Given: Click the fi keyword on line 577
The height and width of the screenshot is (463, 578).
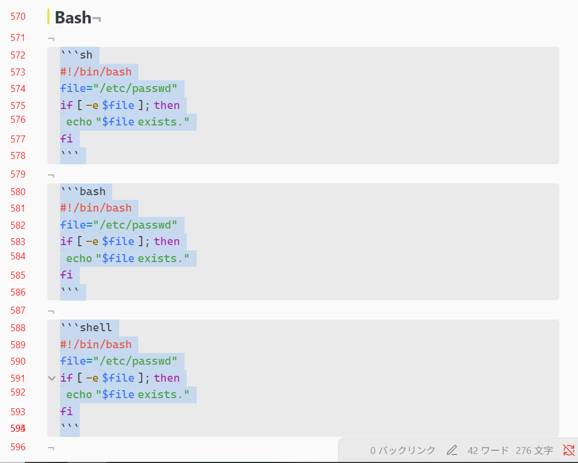Looking at the screenshot, I should pos(66,139).
